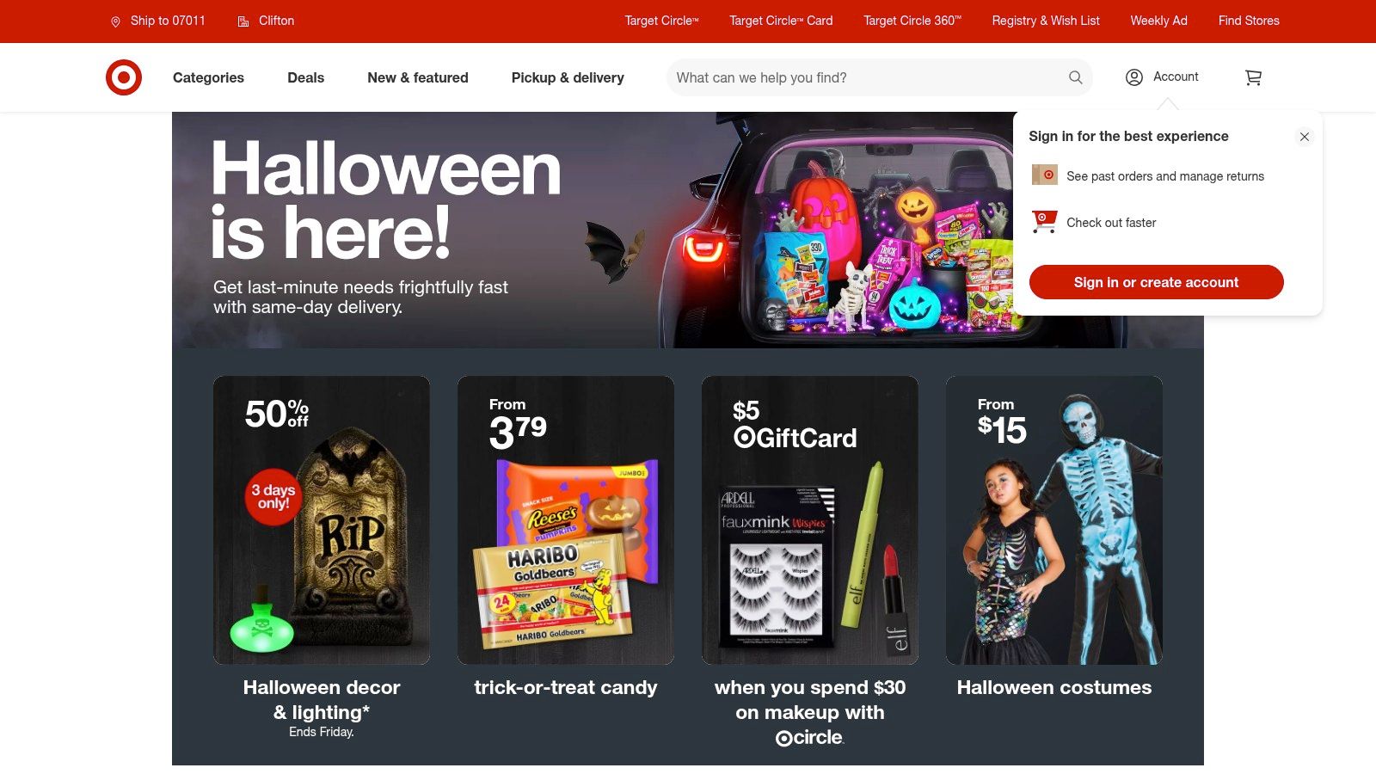This screenshot has width=1376, height=774.
Task: Open the Halloween decor & lighting tile
Action: click(322, 557)
